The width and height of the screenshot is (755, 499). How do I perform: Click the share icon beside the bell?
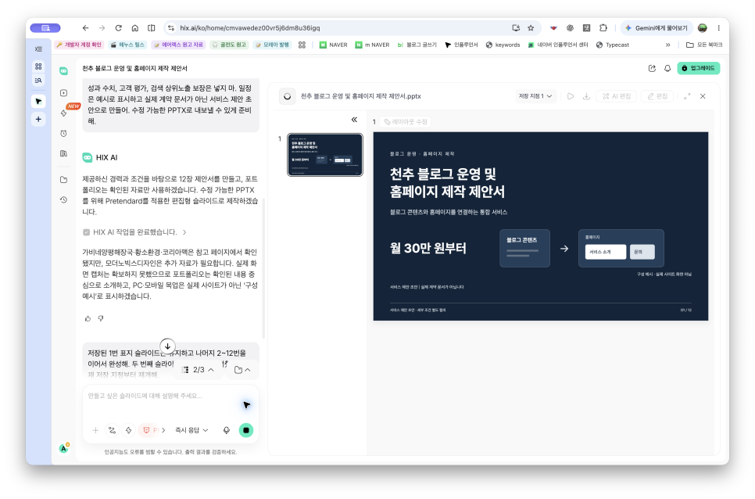coord(652,68)
